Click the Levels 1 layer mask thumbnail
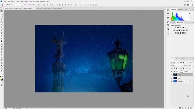 [x=182, y=71]
